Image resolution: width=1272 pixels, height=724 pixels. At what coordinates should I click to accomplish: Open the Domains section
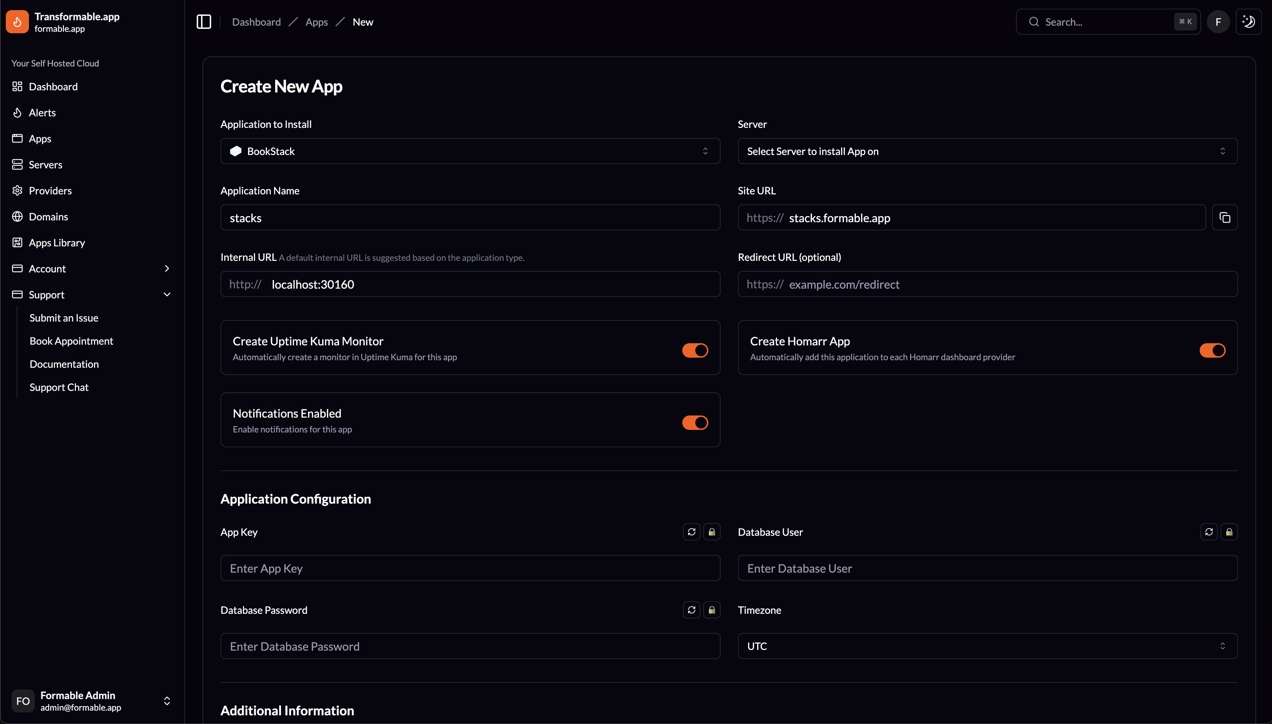[48, 216]
